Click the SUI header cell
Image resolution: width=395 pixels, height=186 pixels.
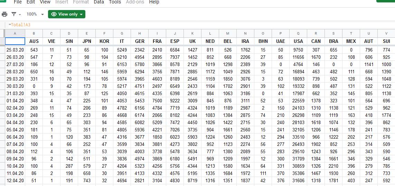point(386,41)
